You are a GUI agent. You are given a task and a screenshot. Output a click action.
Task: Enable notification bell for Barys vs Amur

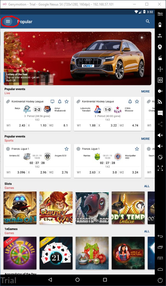coord(60,101)
